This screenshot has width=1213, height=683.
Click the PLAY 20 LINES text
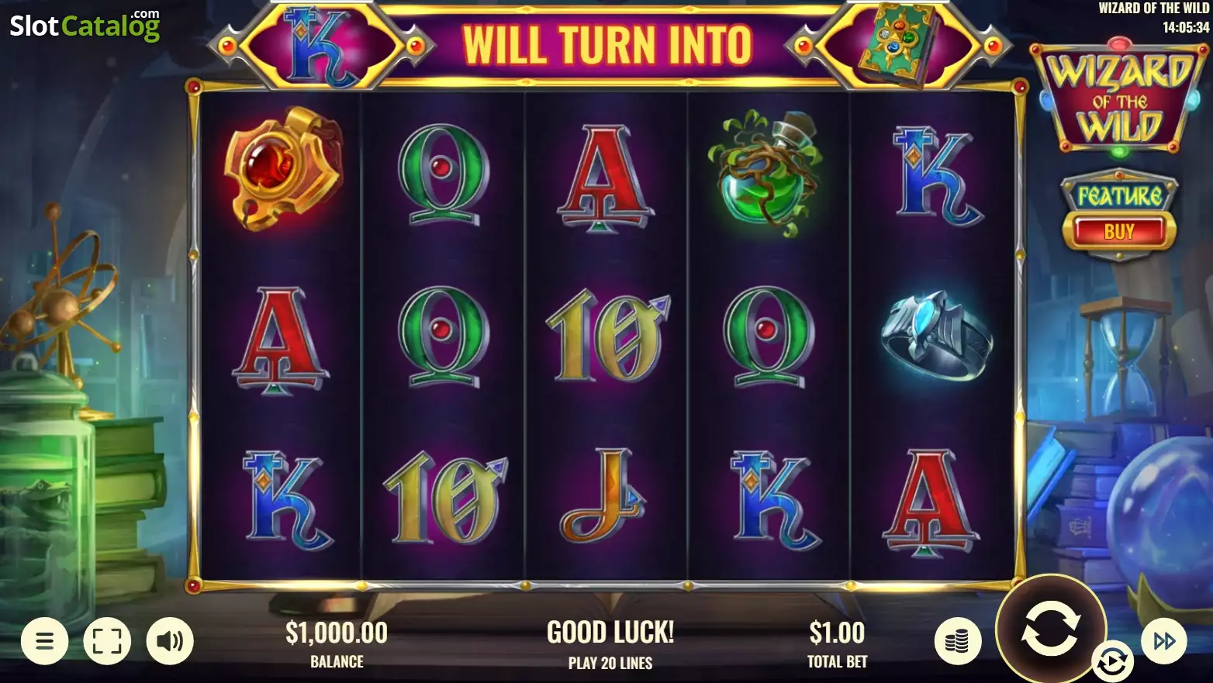point(610,664)
